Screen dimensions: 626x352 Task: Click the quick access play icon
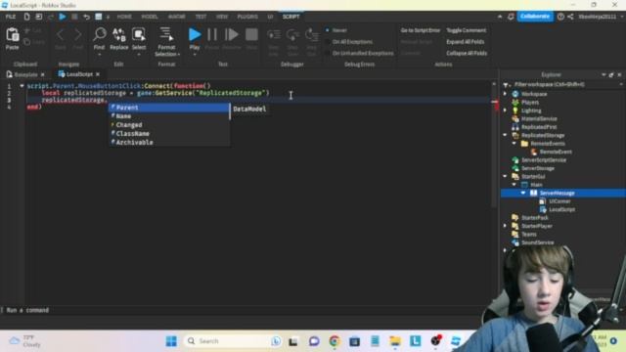(x=63, y=17)
